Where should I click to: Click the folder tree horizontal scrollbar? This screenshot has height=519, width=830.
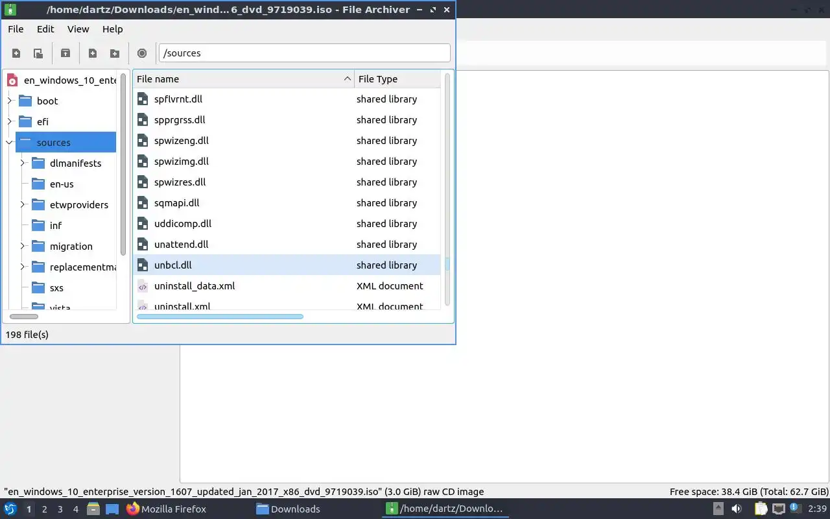[24, 317]
